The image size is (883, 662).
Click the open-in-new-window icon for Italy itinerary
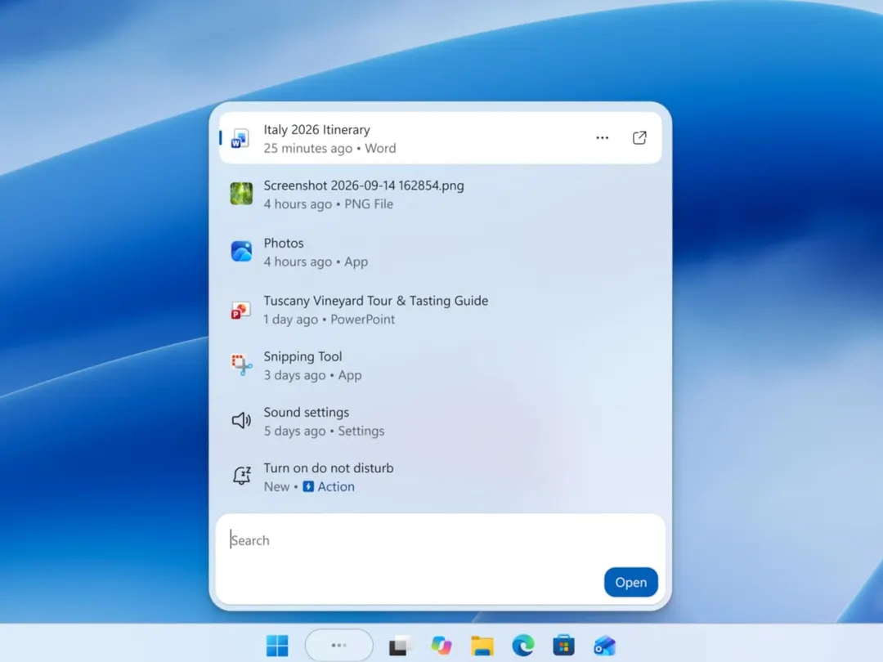click(x=639, y=138)
